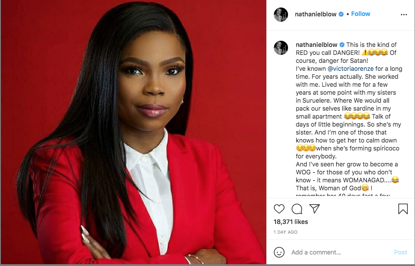Like the post with the heart icon

pos(279,209)
